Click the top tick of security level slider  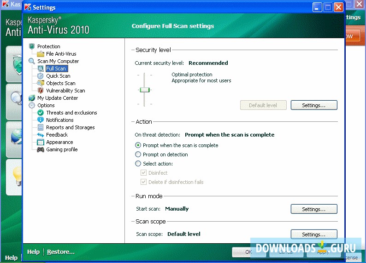145,75
